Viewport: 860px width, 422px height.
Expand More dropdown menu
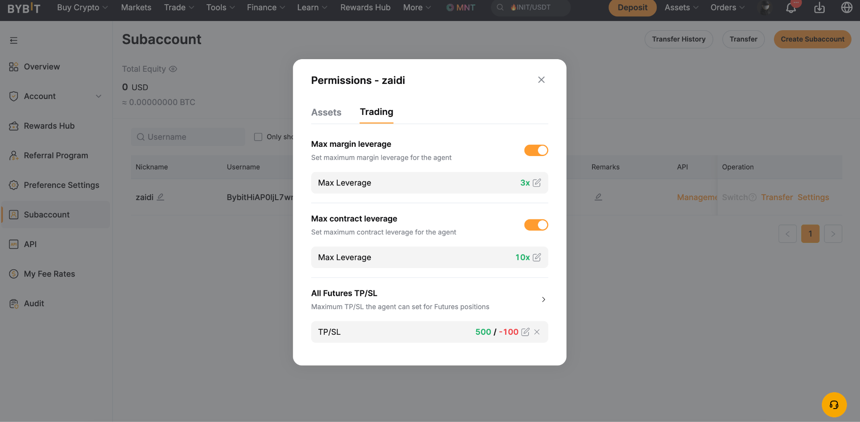pyautogui.click(x=417, y=8)
